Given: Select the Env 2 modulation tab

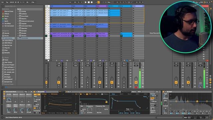Looking at the screenshot, I should [x=121, y=94].
